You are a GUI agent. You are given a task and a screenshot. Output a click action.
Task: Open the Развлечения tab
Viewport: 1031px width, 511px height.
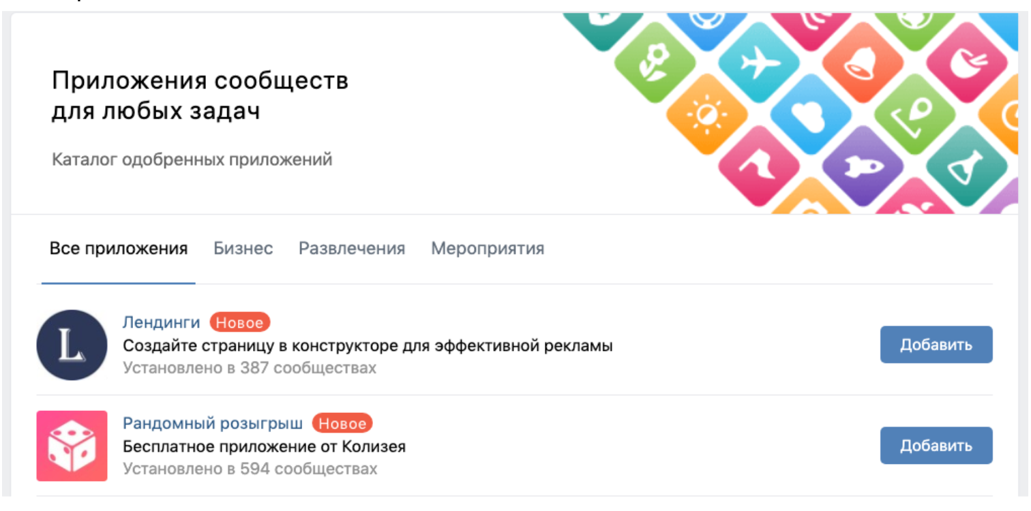[352, 249]
